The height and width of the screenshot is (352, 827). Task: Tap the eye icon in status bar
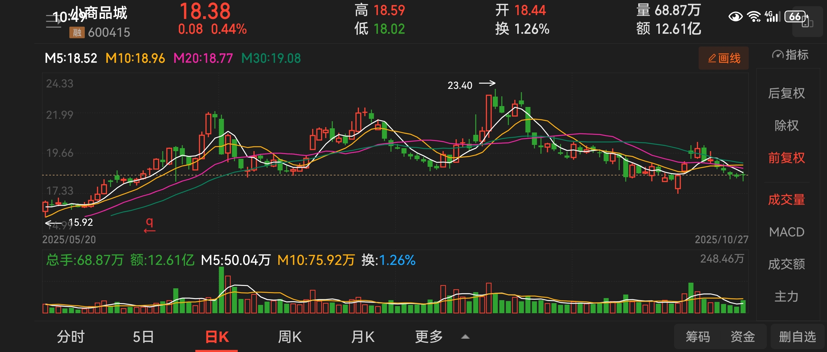(x=735, y=16)
